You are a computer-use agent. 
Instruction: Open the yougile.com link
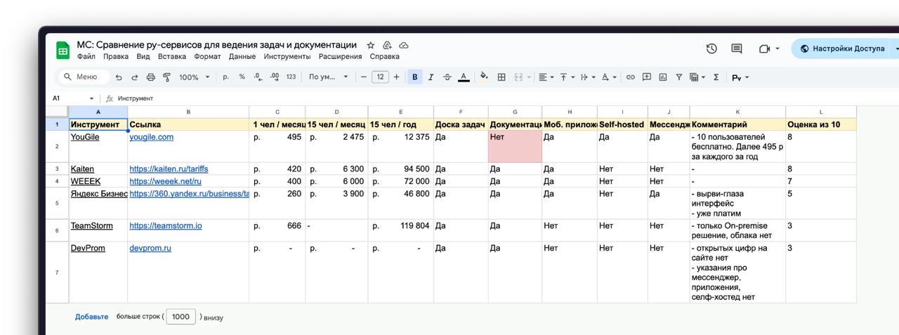151,137
